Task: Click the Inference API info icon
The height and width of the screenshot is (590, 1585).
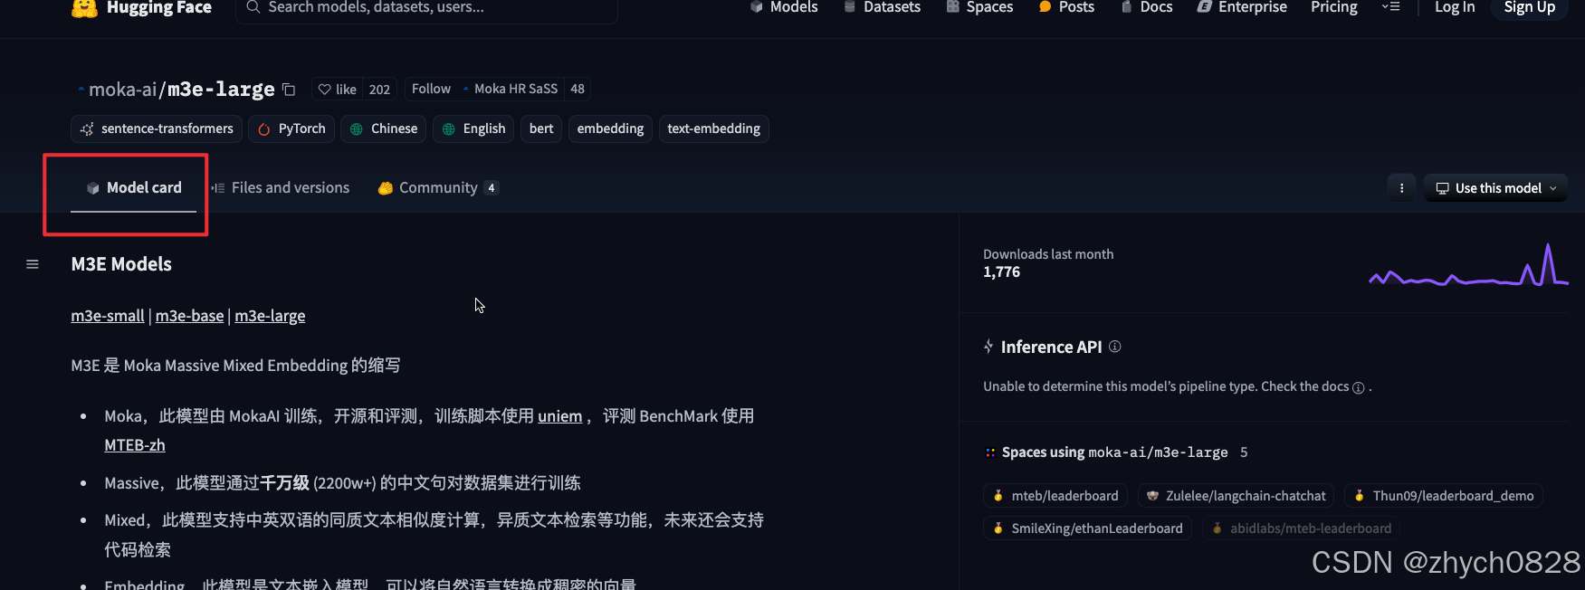Action: pyautogui.click(x=1115, y=347)
